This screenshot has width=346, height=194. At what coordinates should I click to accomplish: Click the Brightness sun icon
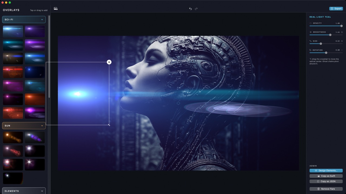pyautogui.click(x=311, y=32)
